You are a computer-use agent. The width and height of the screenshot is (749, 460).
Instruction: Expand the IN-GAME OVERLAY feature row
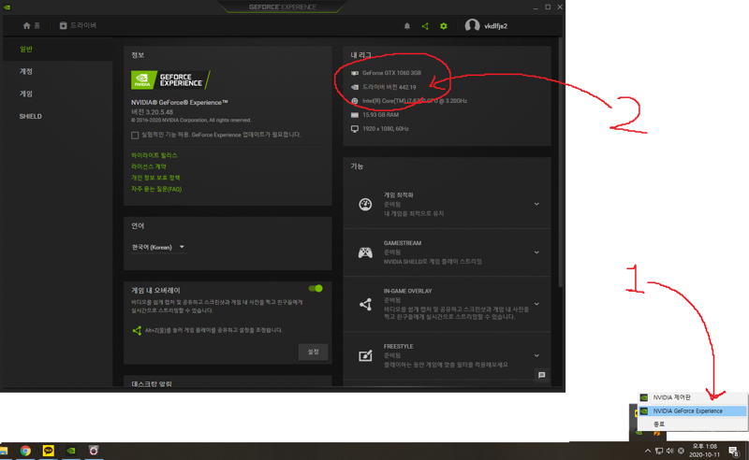coord(536,304)
